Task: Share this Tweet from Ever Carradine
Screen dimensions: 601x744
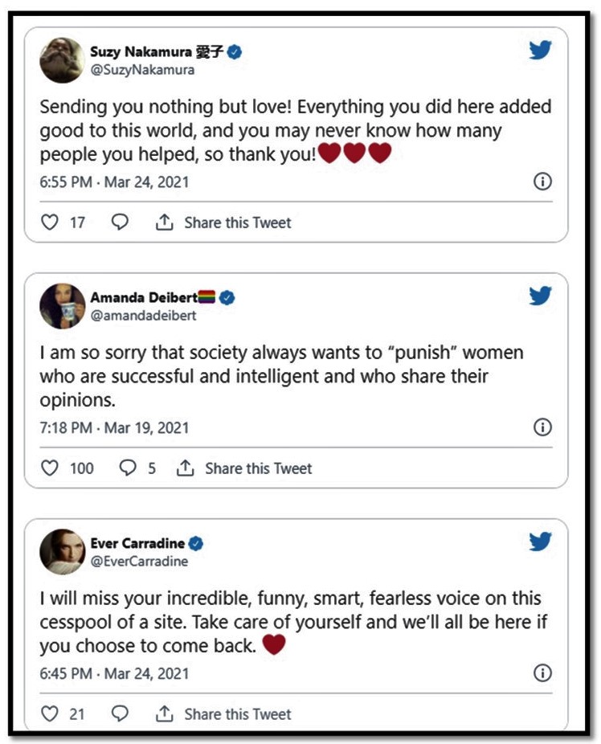Action: coord(224,713)
